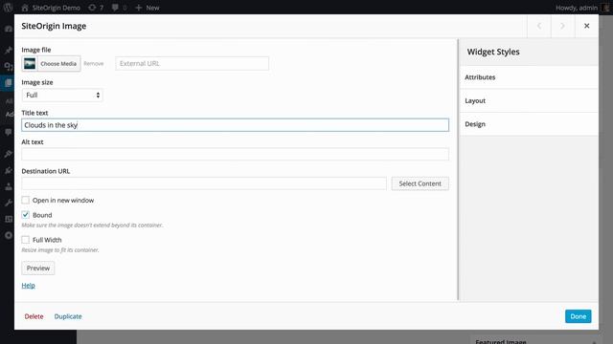This screenshot has width=613, height=344.
Task: Click the WordPress logo in the admin bar
Action: point(8,8)
